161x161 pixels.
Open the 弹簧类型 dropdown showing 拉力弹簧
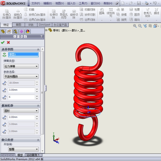pyautogui.click(x=21, y=66)
